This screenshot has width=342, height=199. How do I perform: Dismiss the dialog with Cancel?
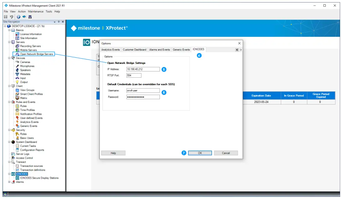pyautogui.click(x=226, y=153)
